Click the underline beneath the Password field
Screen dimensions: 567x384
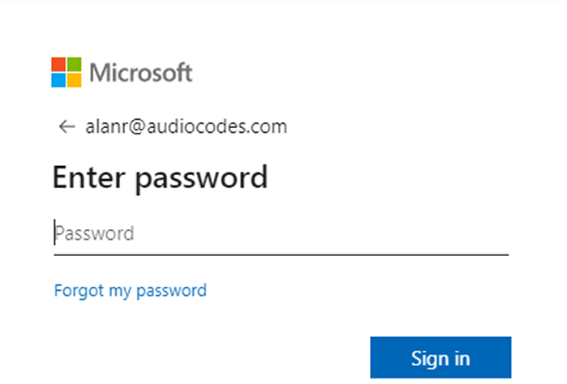[280, 254]
